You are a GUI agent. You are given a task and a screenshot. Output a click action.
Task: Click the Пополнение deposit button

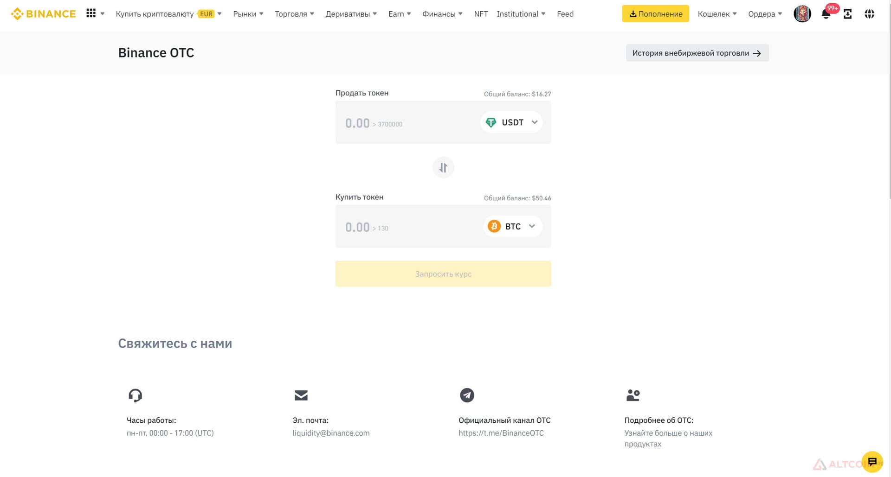point(655,14)
